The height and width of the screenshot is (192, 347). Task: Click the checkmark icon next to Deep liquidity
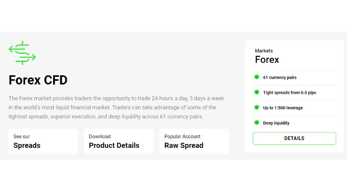pos(257,122)
